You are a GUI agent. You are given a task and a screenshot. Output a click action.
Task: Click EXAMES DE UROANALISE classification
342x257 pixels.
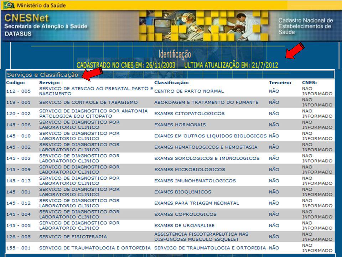[184, 225]
